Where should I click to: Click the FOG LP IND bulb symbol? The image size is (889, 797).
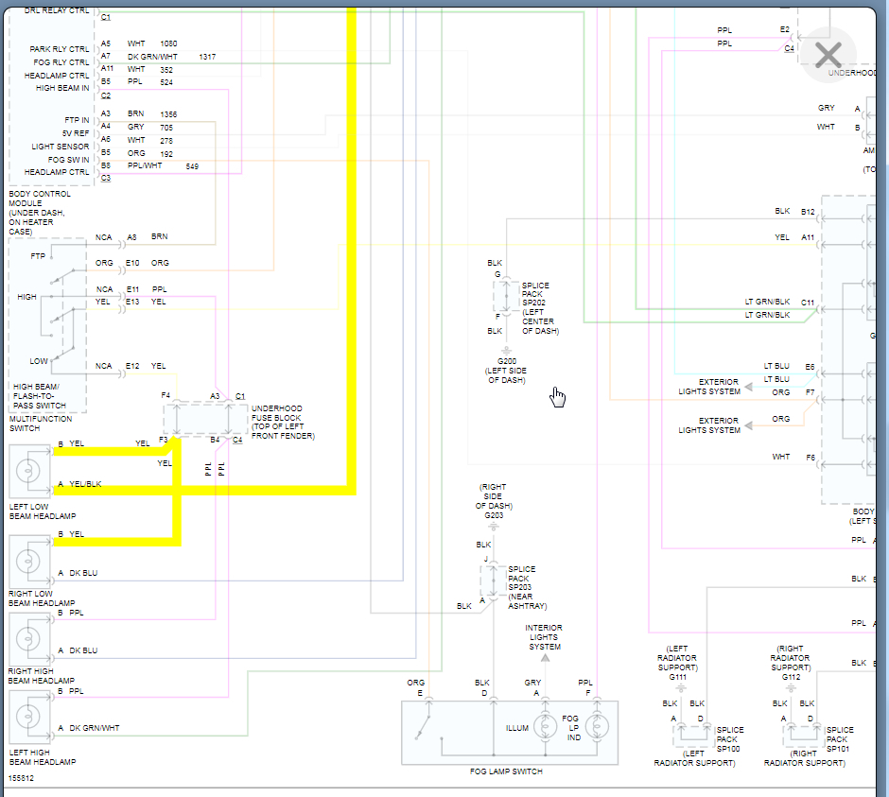pyautogui.click(x=597, y=726)
